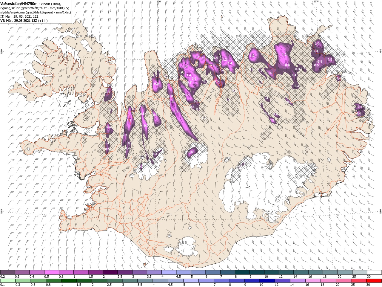Click the 0.7 snowfall value on the map
The image size is (382, 287).
pos(189,83)
